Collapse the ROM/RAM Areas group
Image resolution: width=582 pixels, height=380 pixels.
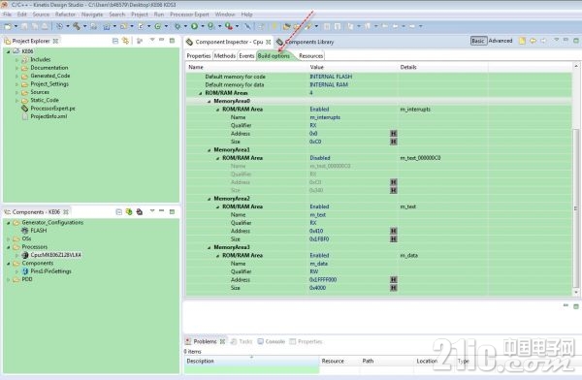tap(201, 93)
